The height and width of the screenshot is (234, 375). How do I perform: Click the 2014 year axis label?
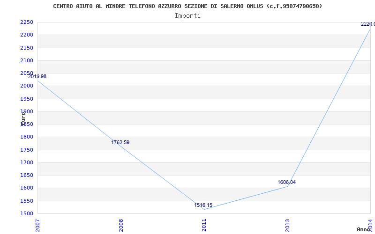(370, 225)
